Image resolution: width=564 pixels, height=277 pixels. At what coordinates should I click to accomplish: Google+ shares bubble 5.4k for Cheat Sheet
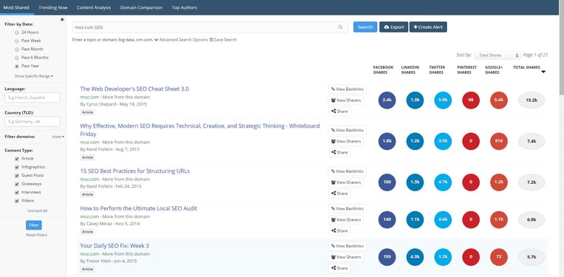tap(499, 100)
